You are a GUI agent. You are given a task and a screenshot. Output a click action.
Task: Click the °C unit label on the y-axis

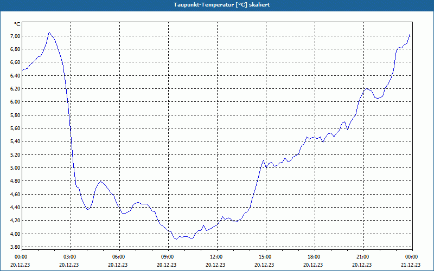(x=17, y=24)
